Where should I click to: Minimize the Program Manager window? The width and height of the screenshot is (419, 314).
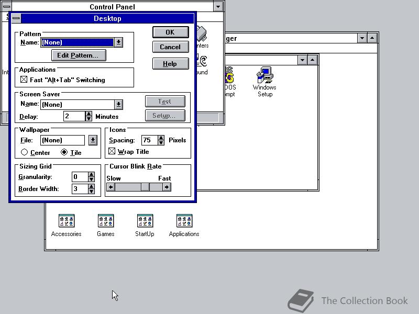(x=362, y=38)
